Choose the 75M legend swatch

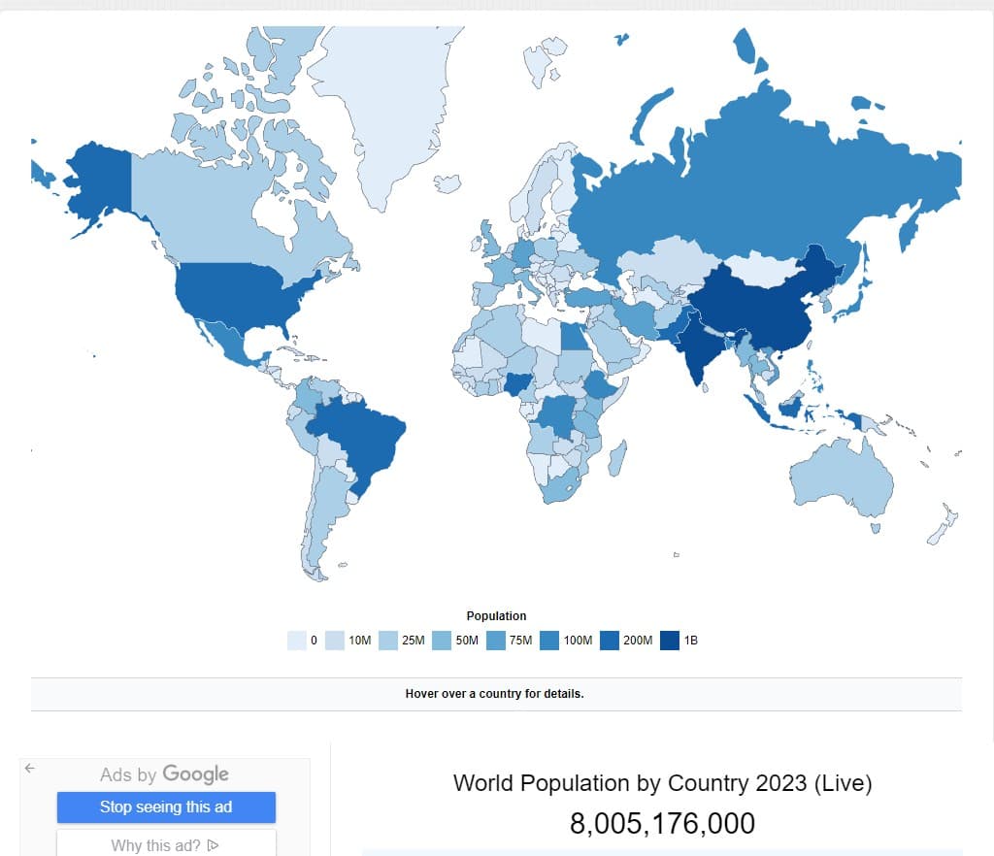click(x=496, y=641)
